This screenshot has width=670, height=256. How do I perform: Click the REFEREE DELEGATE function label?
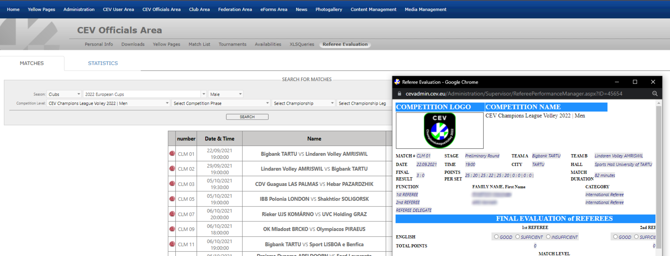[414, 210]
